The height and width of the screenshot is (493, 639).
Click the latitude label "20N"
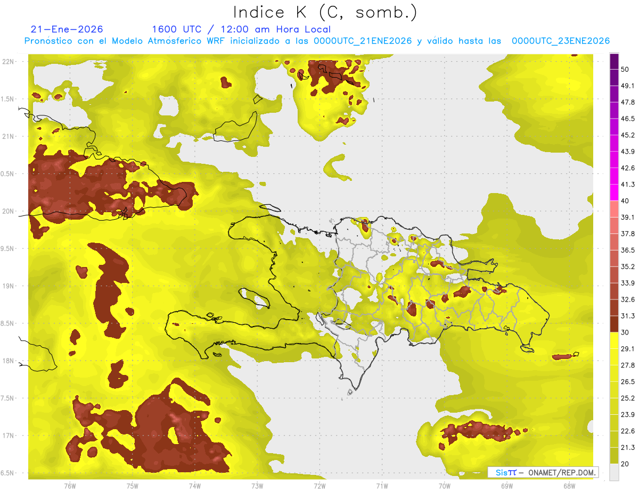(x=9, y=211)
